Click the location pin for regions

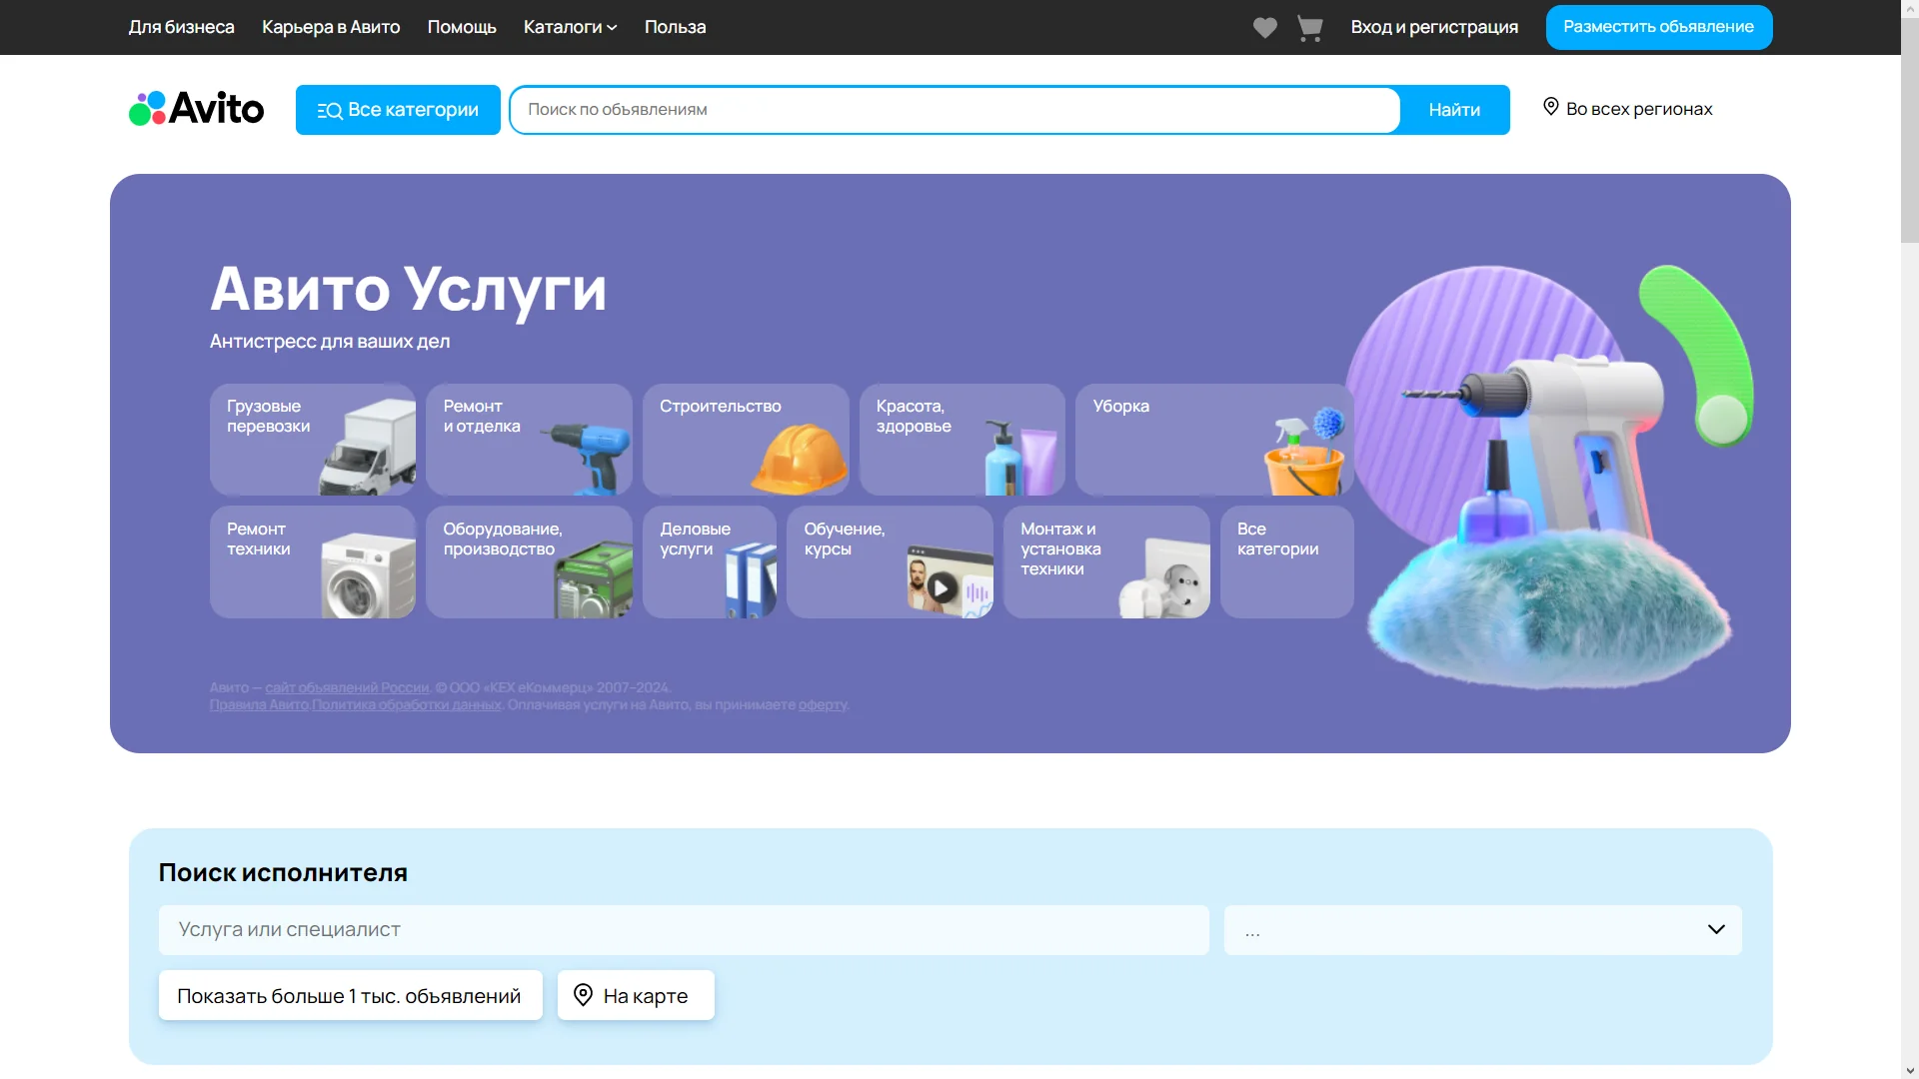[1550, 107]
